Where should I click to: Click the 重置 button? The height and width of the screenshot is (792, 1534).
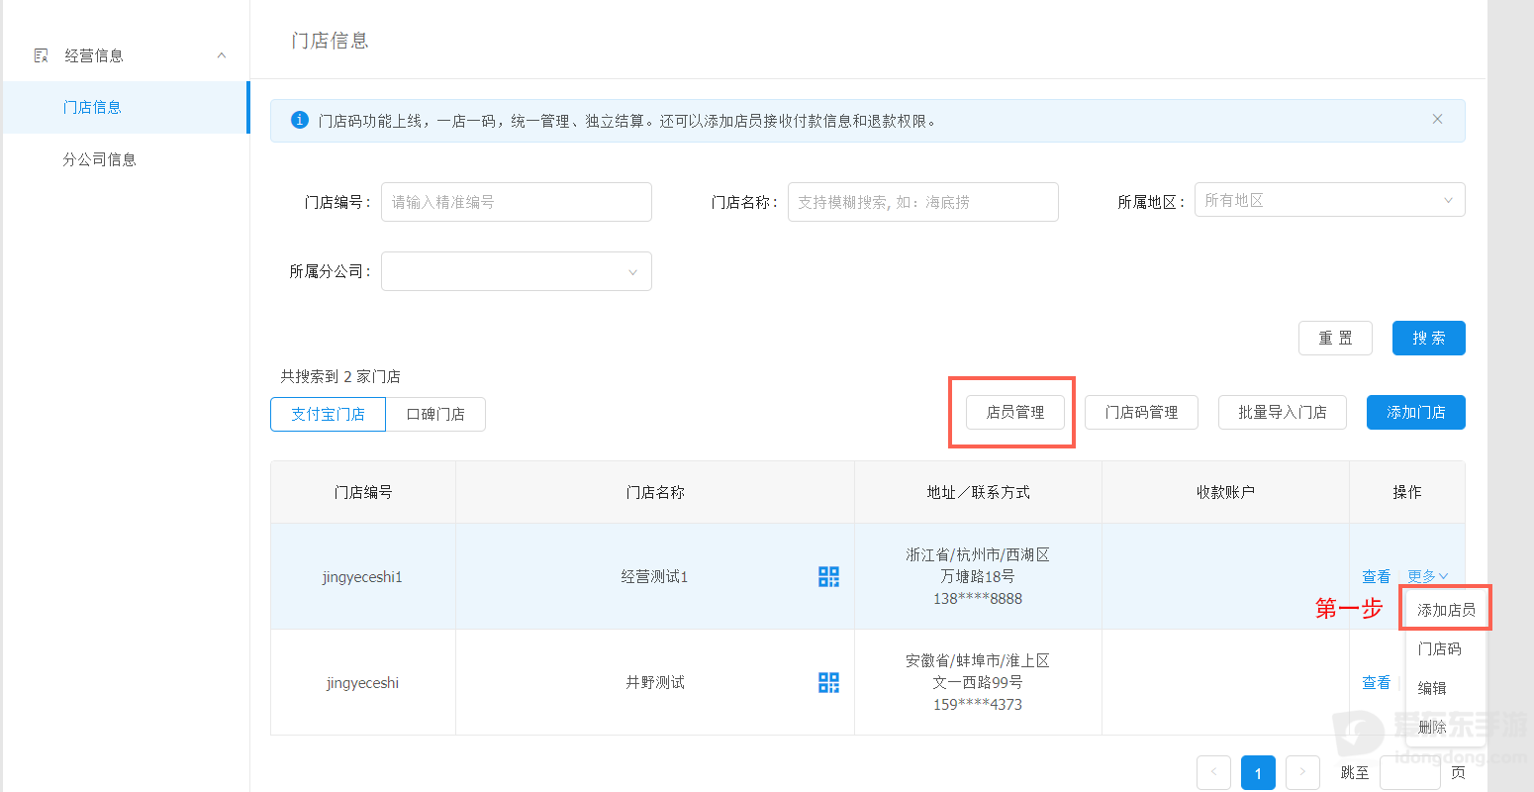(x=1335, y=338)
